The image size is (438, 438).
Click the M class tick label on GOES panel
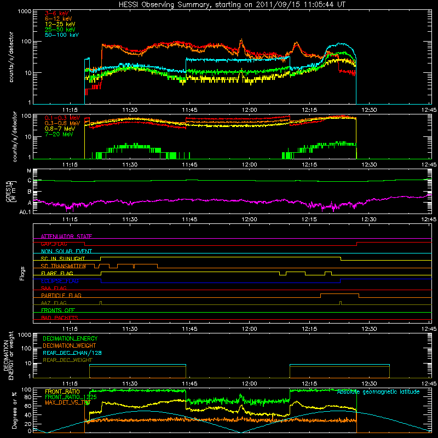29,171
